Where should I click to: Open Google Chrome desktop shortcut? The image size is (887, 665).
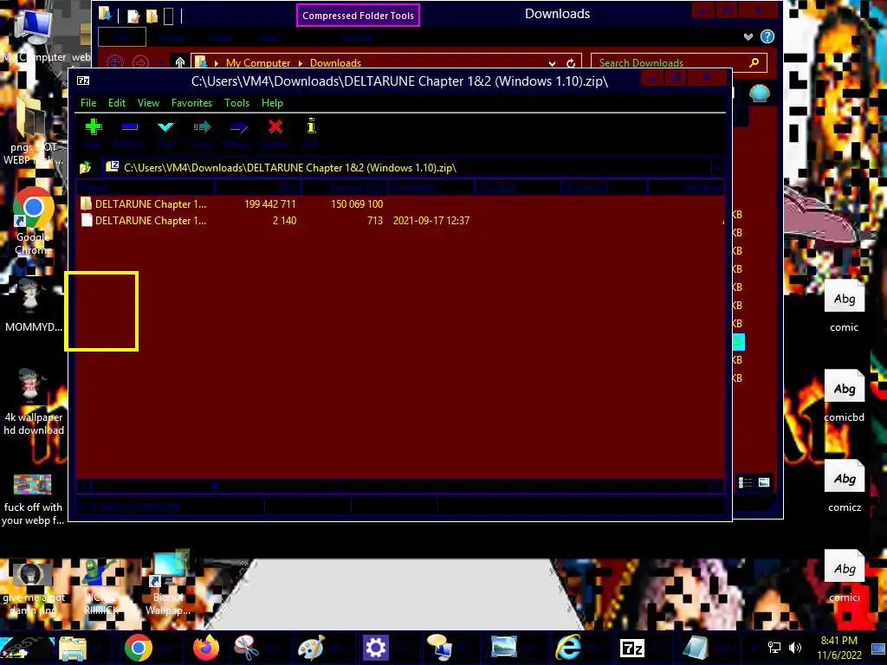point(33,222)
